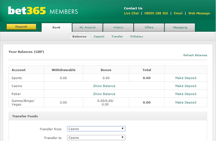Click the Withdrawable column header

click(64, 70)
